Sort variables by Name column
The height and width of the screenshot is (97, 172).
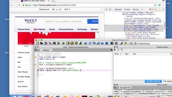[x=118, y=54]
